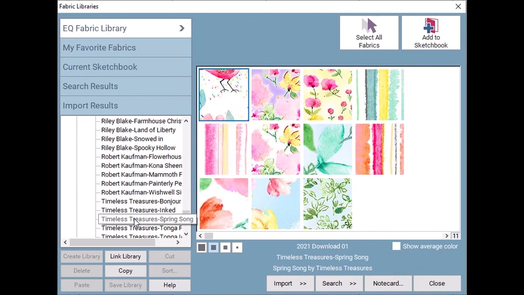Click Add to Sketchbook button

click(431, 33)
